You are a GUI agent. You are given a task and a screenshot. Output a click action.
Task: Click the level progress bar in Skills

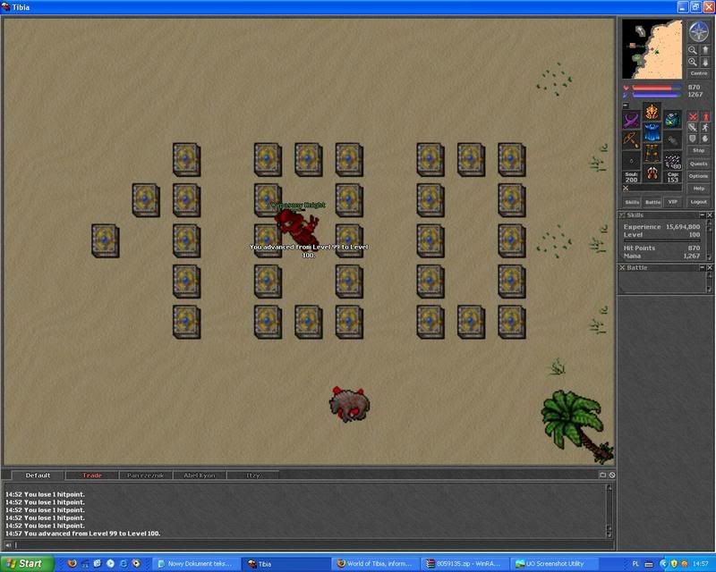(x=661, y=240)
